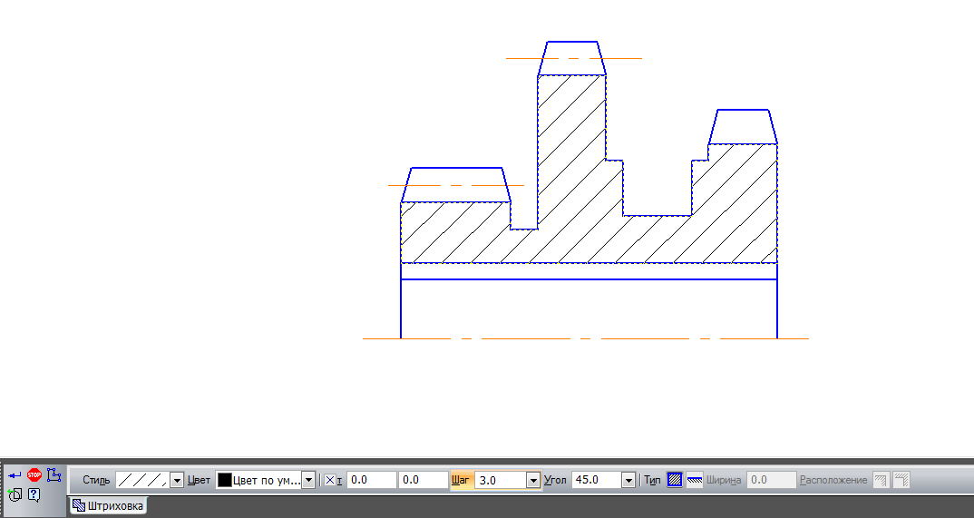Open the help question mark icon
This screenshot has height=518, width=974.
pos(34,495)
